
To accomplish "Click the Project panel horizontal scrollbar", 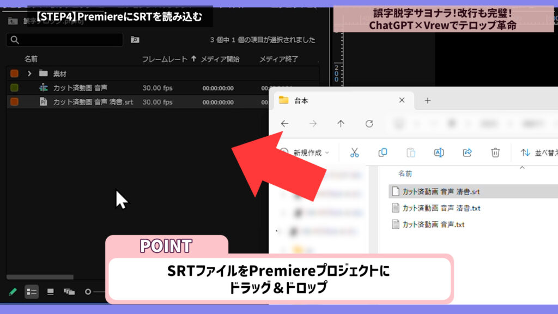I will tap(40, 277).
